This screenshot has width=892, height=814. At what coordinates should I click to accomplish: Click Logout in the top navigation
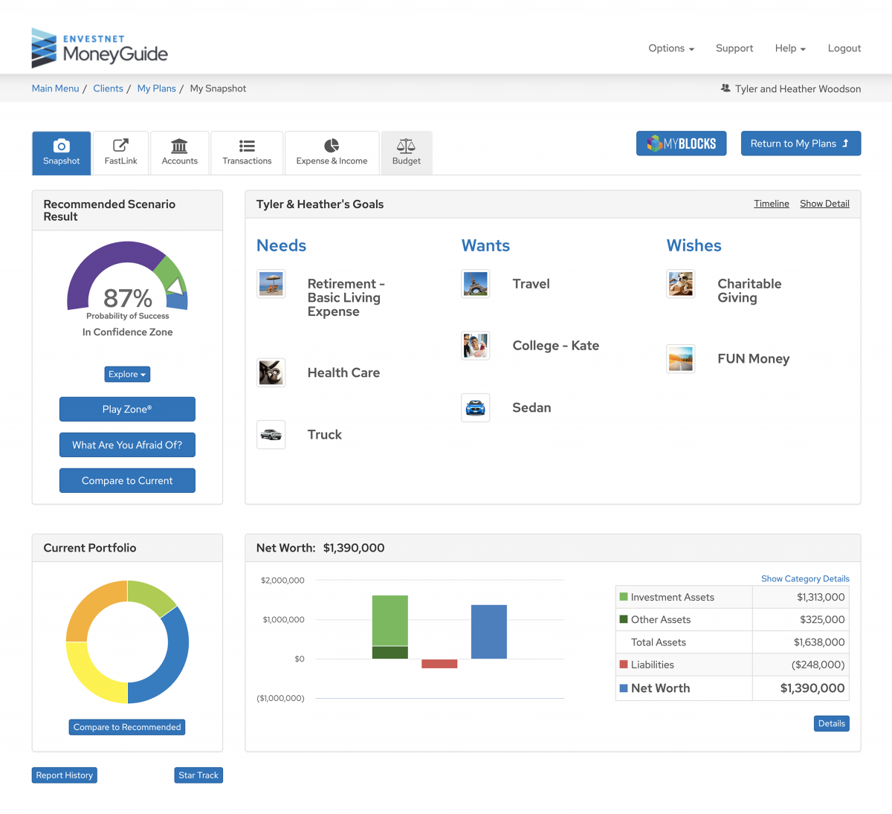coord(844,48)
